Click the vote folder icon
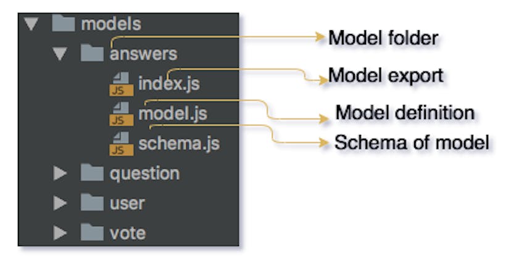This screenshot has width=511, height=259. pyautogui.click(x=92, y=232)
